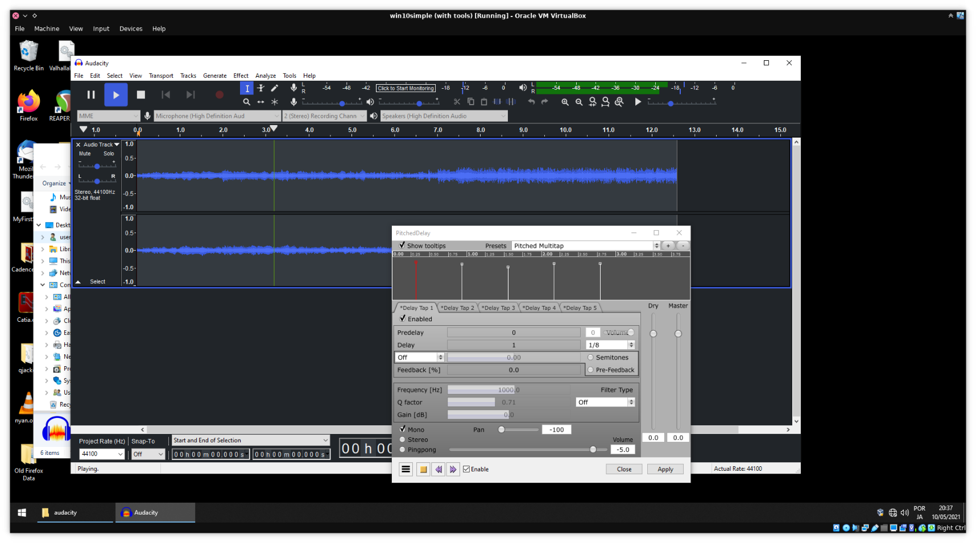Skip to start of the track
Viewport: 976px width, 543px height.
(166, 95)
